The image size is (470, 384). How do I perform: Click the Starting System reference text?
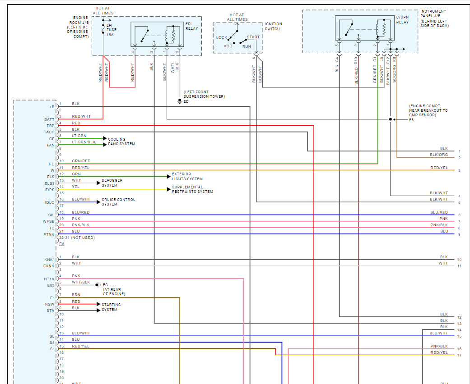tap(111, 307)
